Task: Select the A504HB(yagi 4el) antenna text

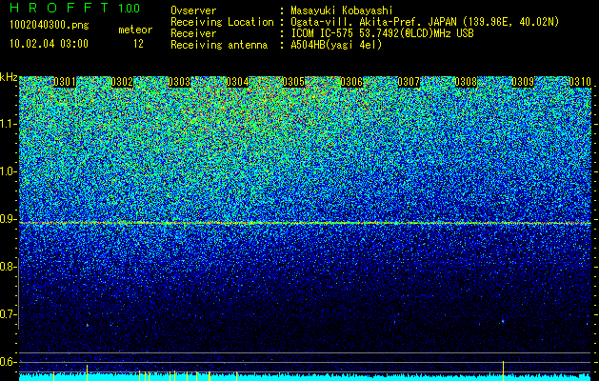Action: [336, 45]
